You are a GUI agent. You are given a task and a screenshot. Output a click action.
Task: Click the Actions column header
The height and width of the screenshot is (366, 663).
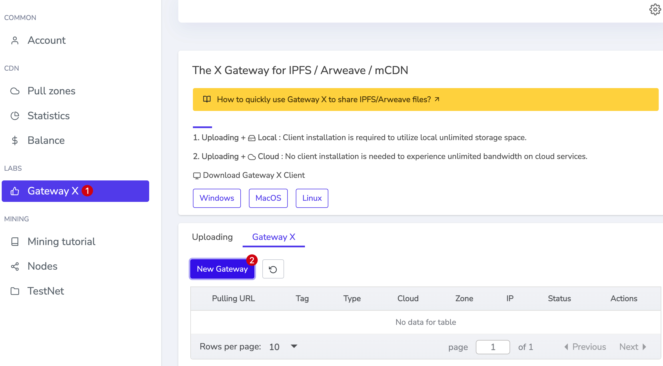[624, 299]
